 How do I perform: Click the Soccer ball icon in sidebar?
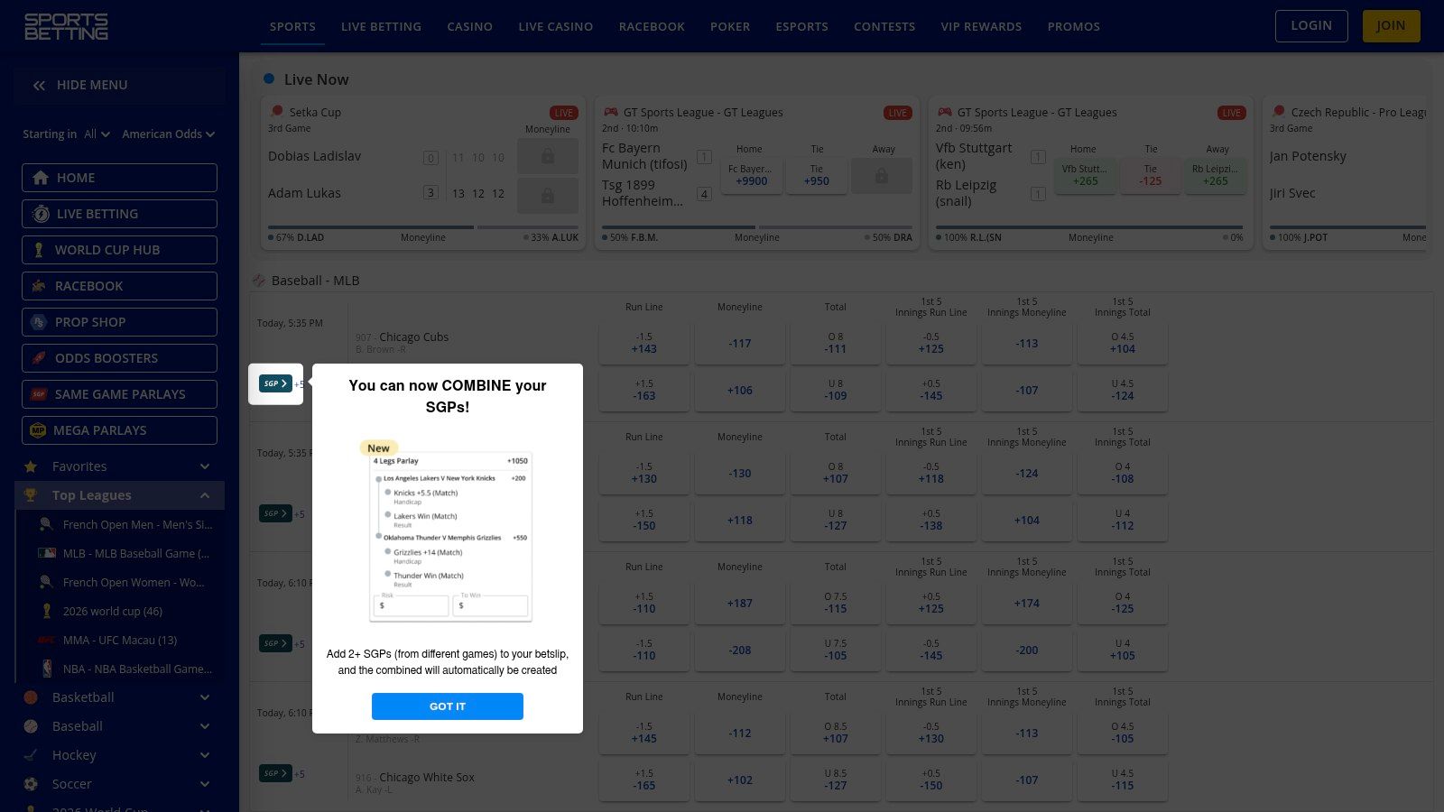[31, 784]
